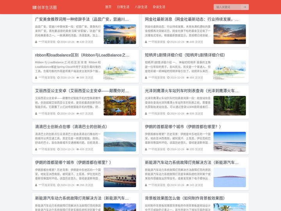Click the bridge over water thumbnail
This screenshot has width=281, height=211.
120,177
